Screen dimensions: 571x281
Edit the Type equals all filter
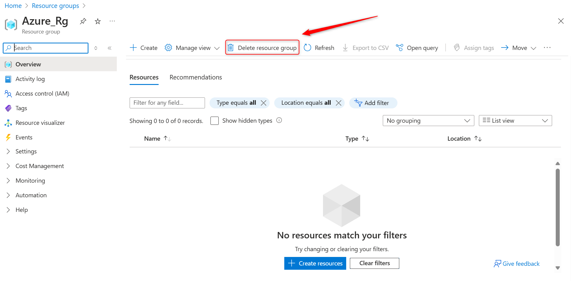coord(236,103)
